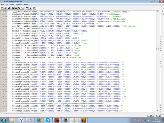Compile the script using the toolbar icon
Image resolution: width=164 pixels, height=123 pixels.
pos(27,8)
